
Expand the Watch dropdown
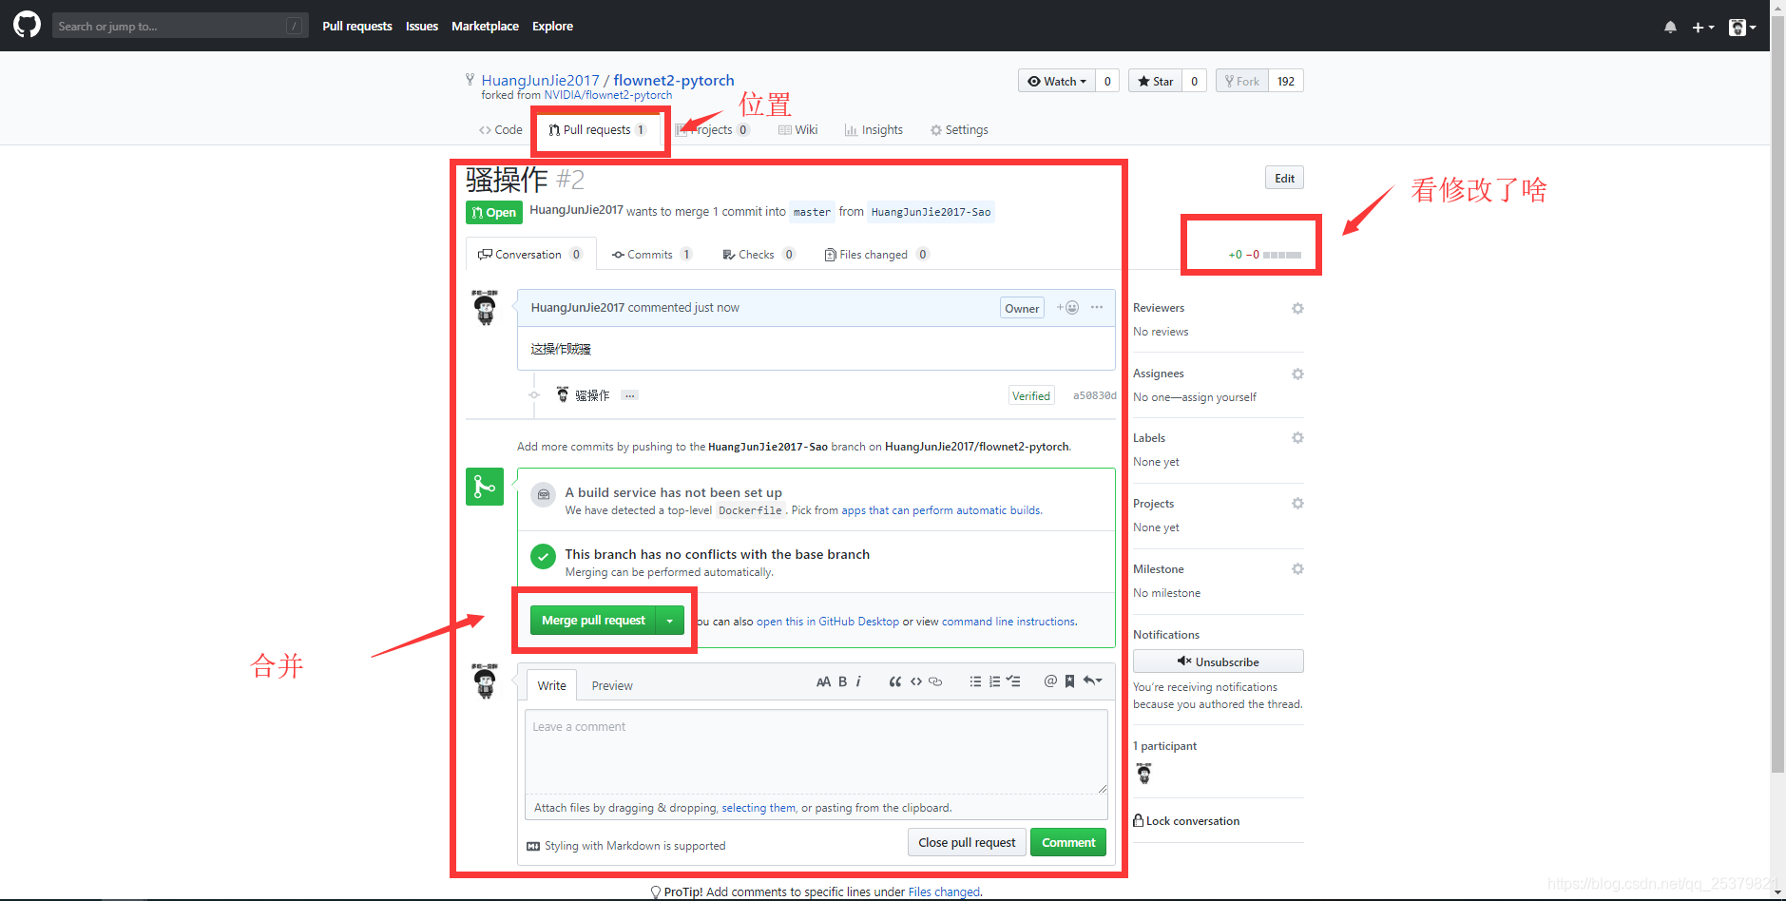coord(1057,81)
